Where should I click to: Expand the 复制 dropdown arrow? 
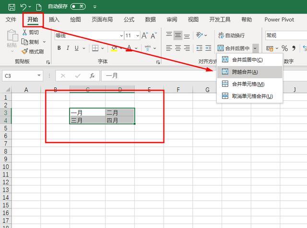pyautogui.click(x=44, y=42)
